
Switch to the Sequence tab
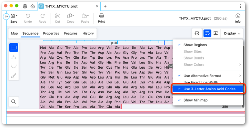click(x=30, y=33)
